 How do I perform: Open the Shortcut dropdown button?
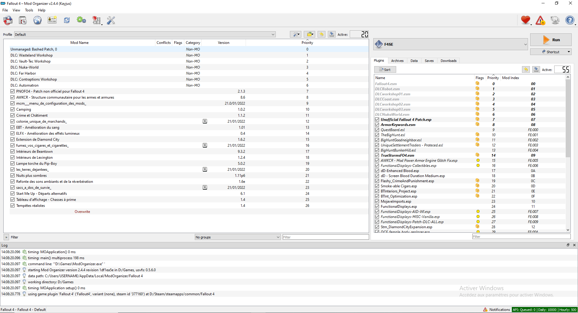coord(551,52)
